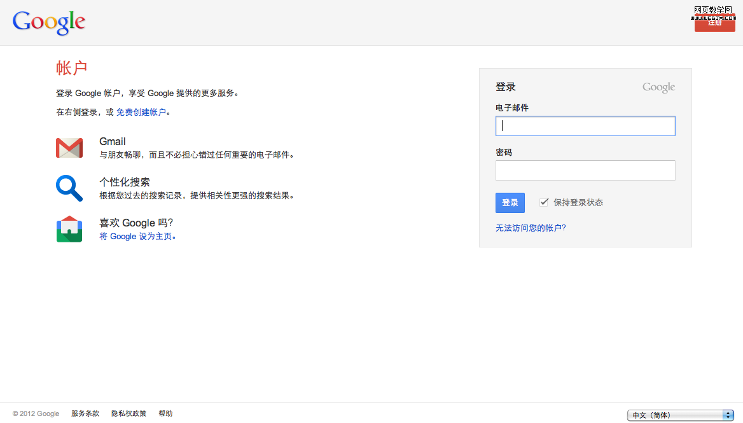Image resolution: width=743 pixels, height=423 pixels.
Task: Click the 帮助 footer link
Action: (x=165, y=413)
